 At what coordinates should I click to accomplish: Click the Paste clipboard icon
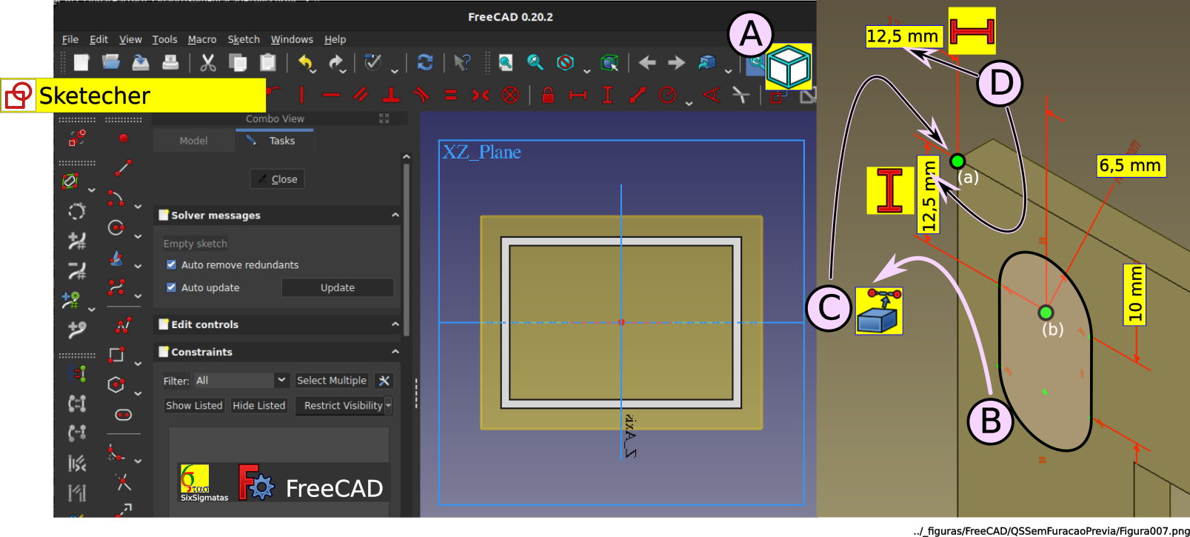point(267,63)
